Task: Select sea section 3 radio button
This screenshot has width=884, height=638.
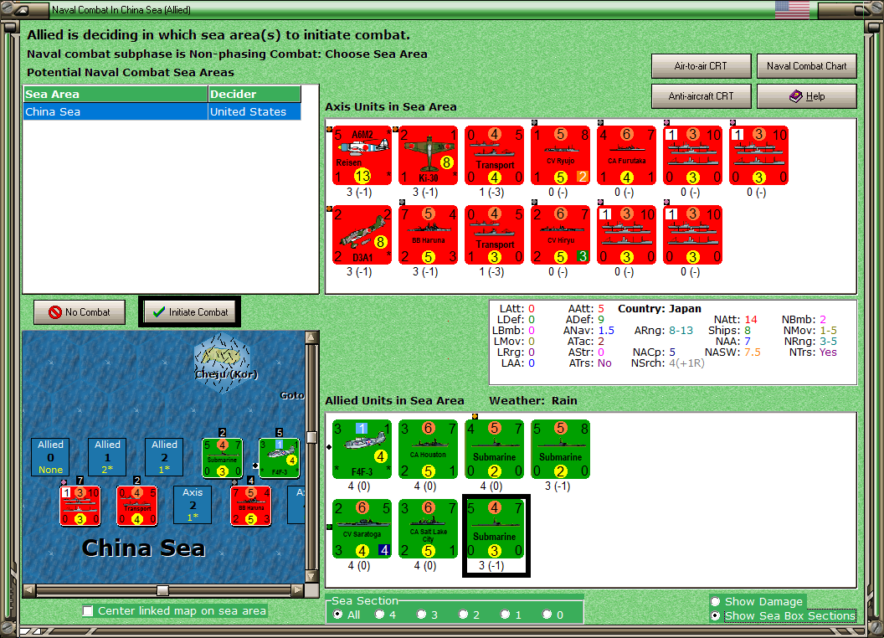Action: point(421,615)
